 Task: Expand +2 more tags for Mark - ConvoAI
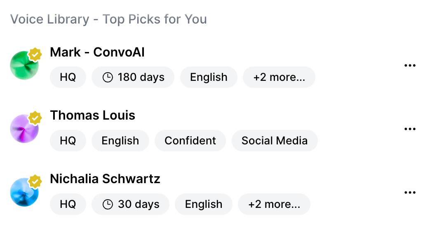(x=279, y=77)
